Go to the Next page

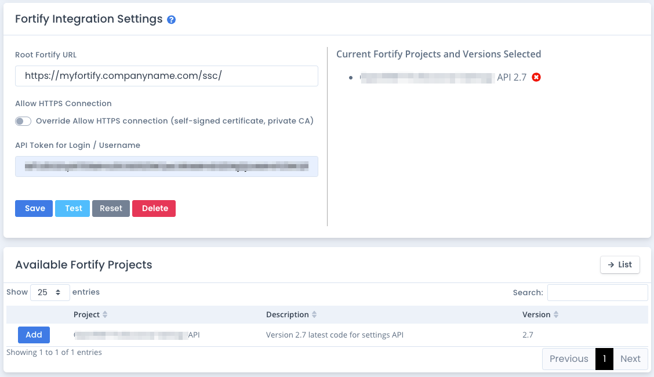(630, 358)
